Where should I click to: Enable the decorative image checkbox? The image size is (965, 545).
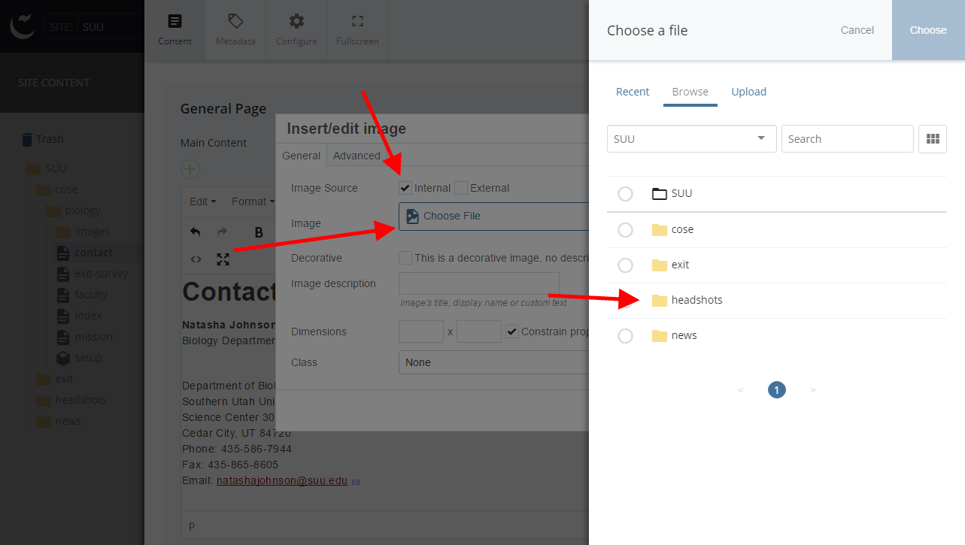tap(405, 258)
